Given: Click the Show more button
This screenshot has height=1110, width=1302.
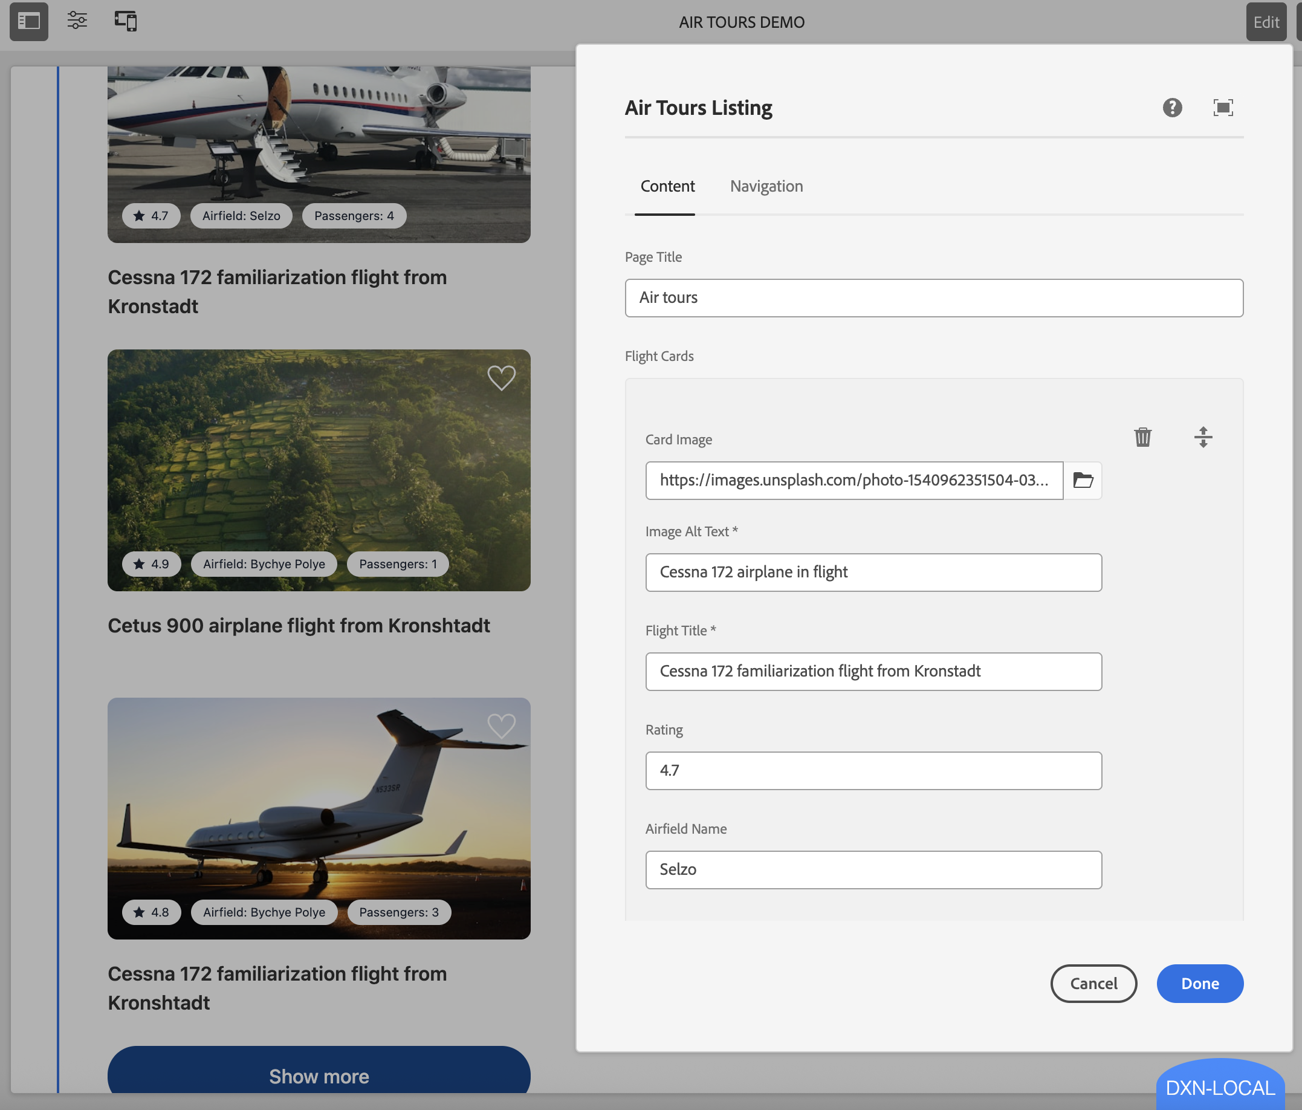Looking at the screenshot, I should pos(319,1076).
